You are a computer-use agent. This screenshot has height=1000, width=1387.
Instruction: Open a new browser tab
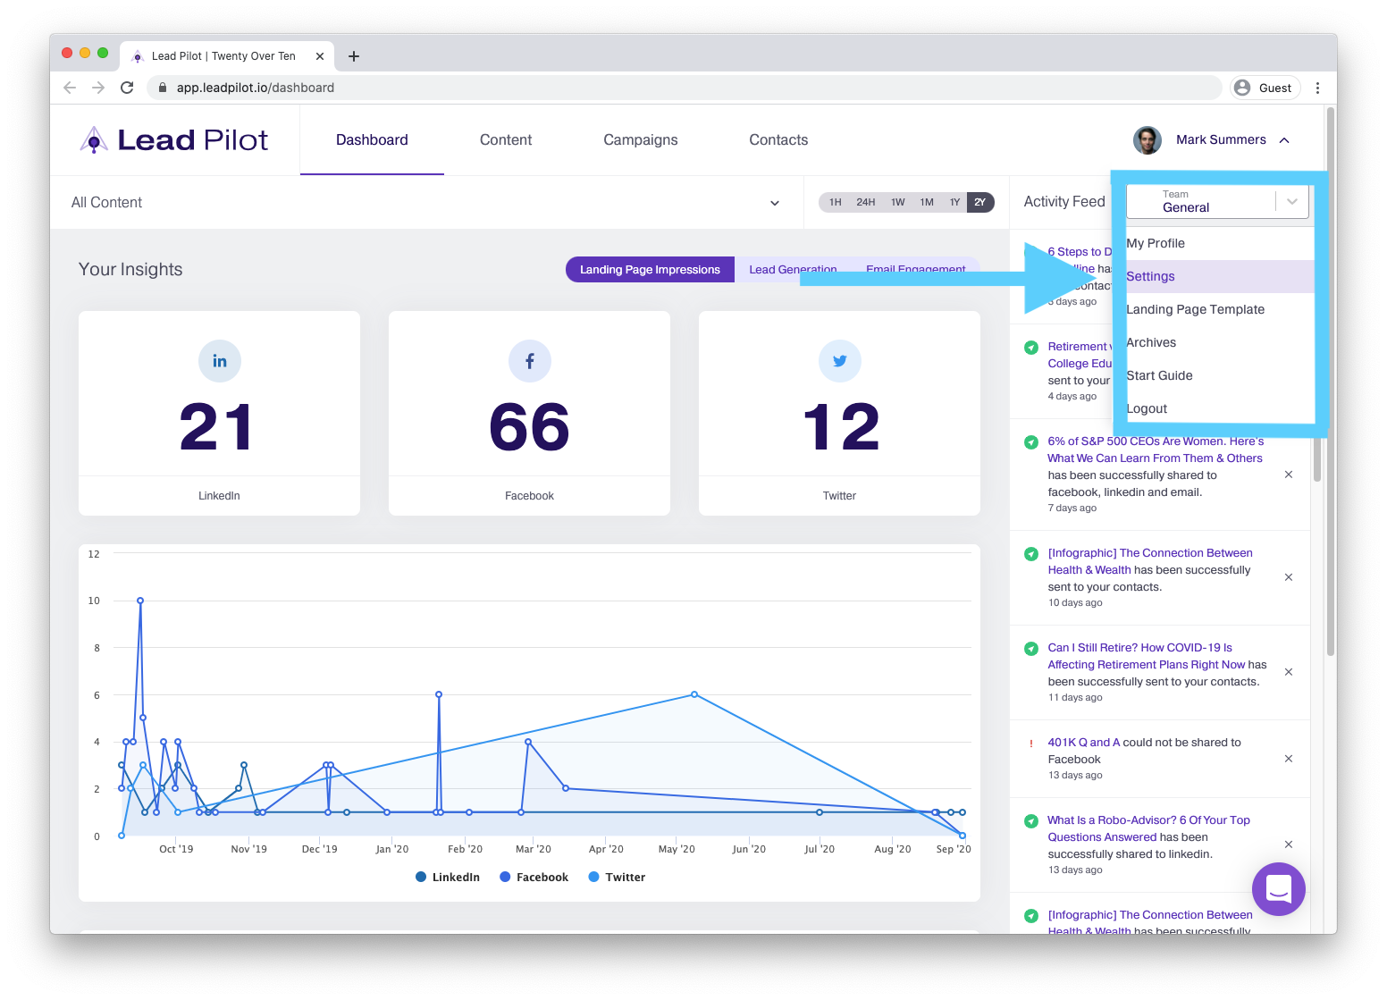tap(354, 56)
